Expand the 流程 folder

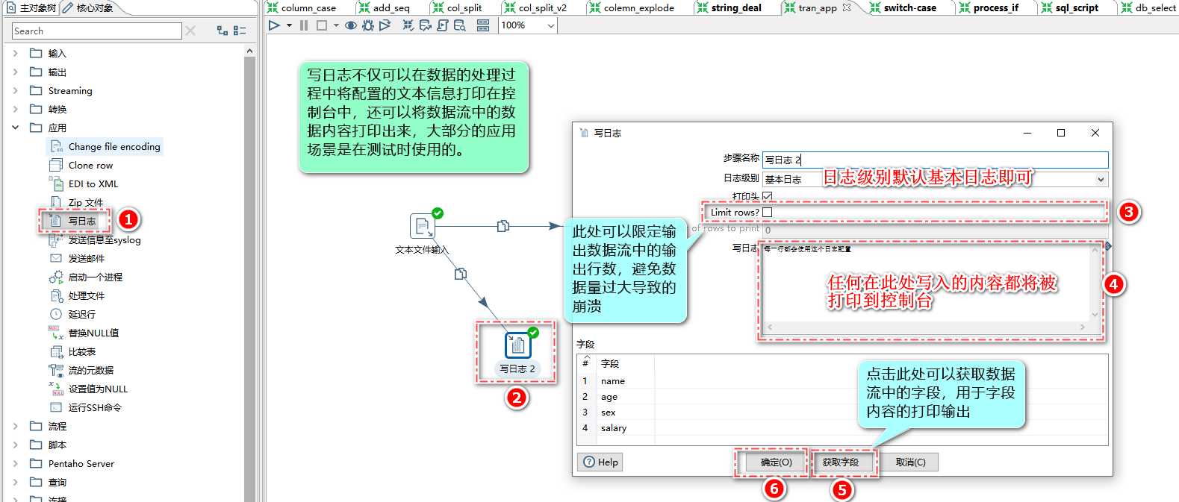(16, 426)
